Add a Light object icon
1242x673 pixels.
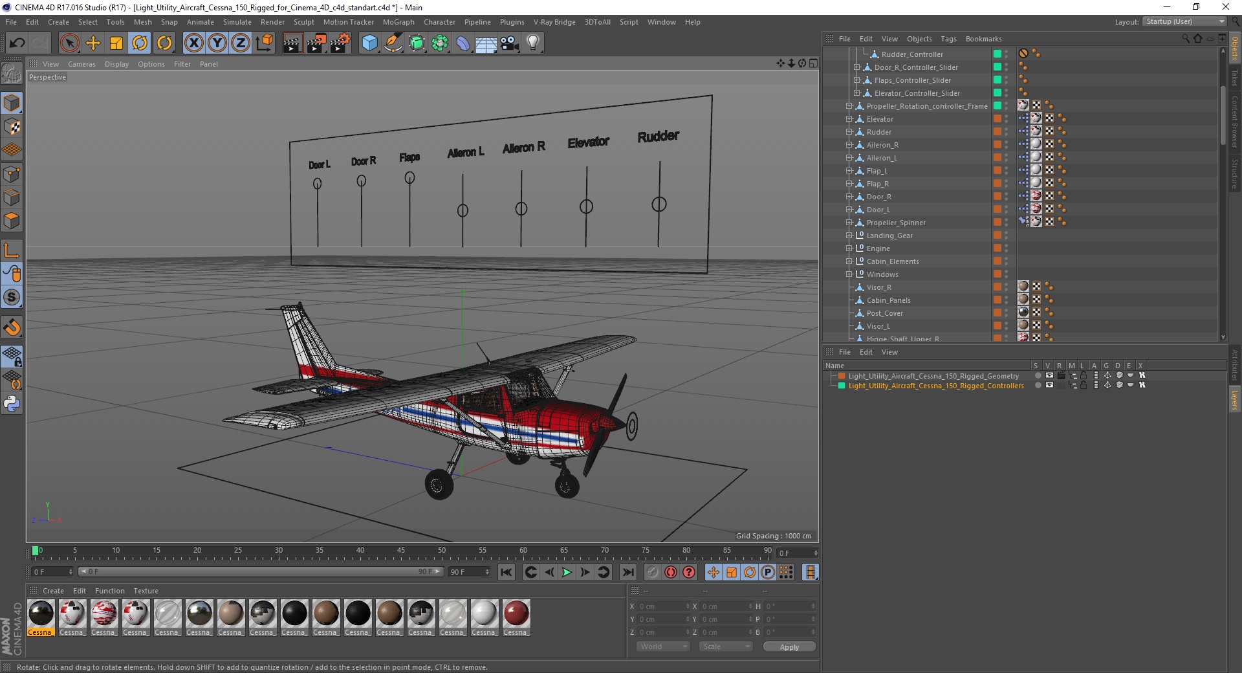coord(533,43)
